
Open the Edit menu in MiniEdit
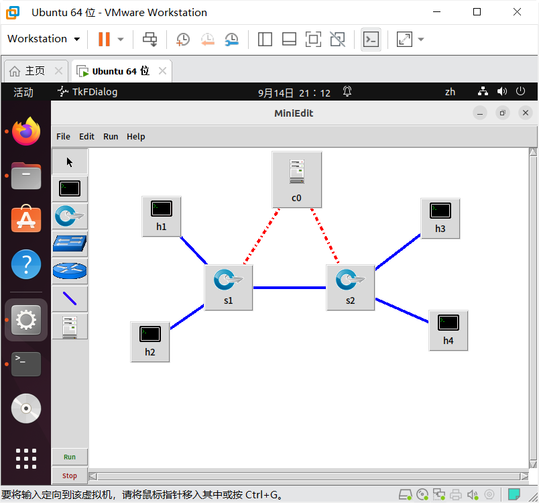click(86, 137)
